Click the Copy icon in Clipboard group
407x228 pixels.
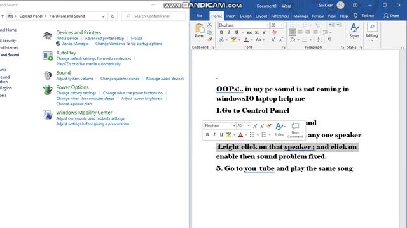(209, 32)
